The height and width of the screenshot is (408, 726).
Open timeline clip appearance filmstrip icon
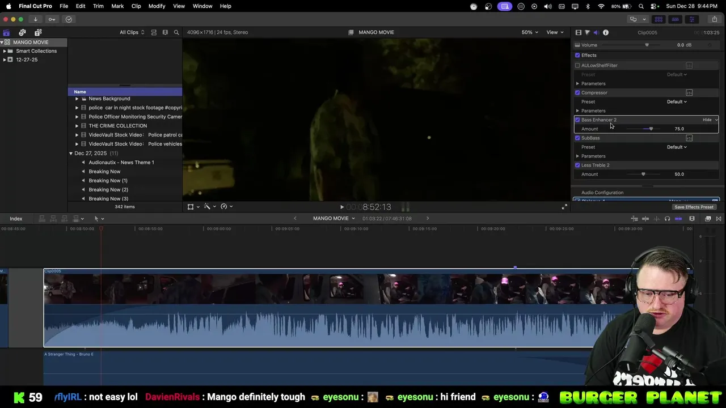click(x=692, y=219)
